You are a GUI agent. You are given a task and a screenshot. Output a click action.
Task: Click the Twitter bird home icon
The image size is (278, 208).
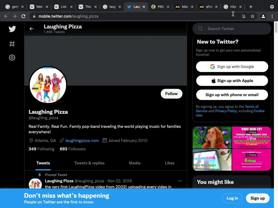click(12, 29)
